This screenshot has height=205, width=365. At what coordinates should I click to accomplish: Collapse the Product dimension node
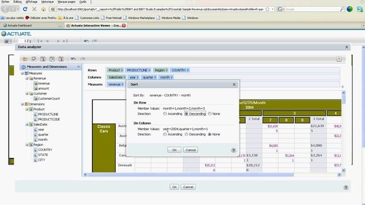click(x=27, y=109)
